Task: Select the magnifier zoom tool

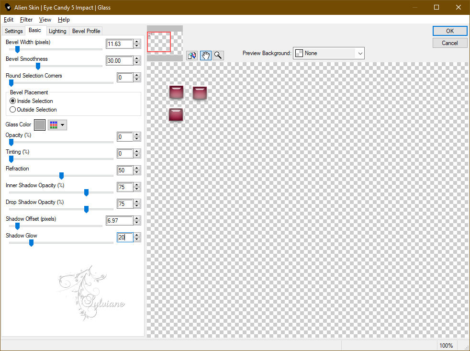Action: 218,55
